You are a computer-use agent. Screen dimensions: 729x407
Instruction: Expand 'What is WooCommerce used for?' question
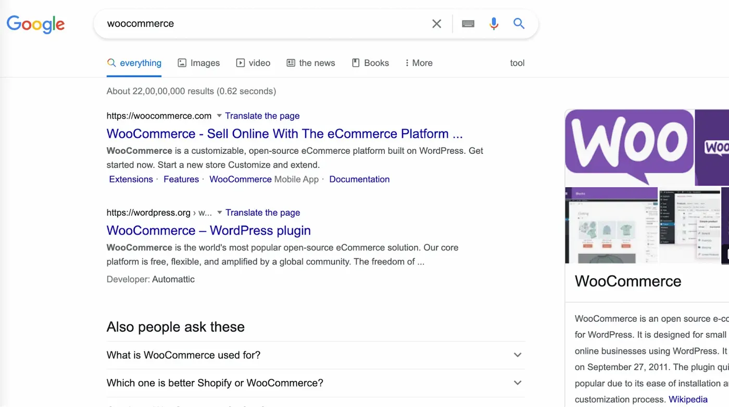click(316, 355)
